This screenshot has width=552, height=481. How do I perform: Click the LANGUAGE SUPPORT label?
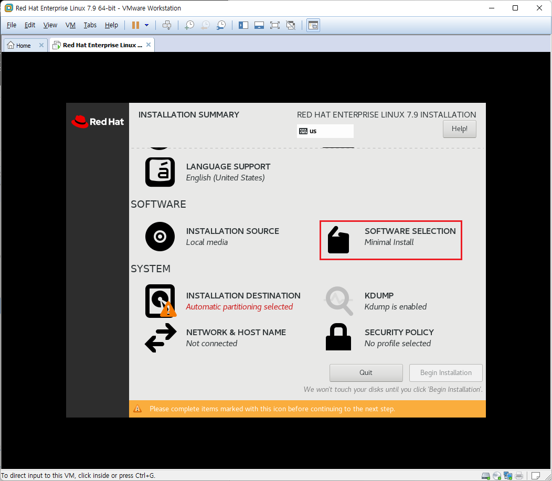pos(228,166)
